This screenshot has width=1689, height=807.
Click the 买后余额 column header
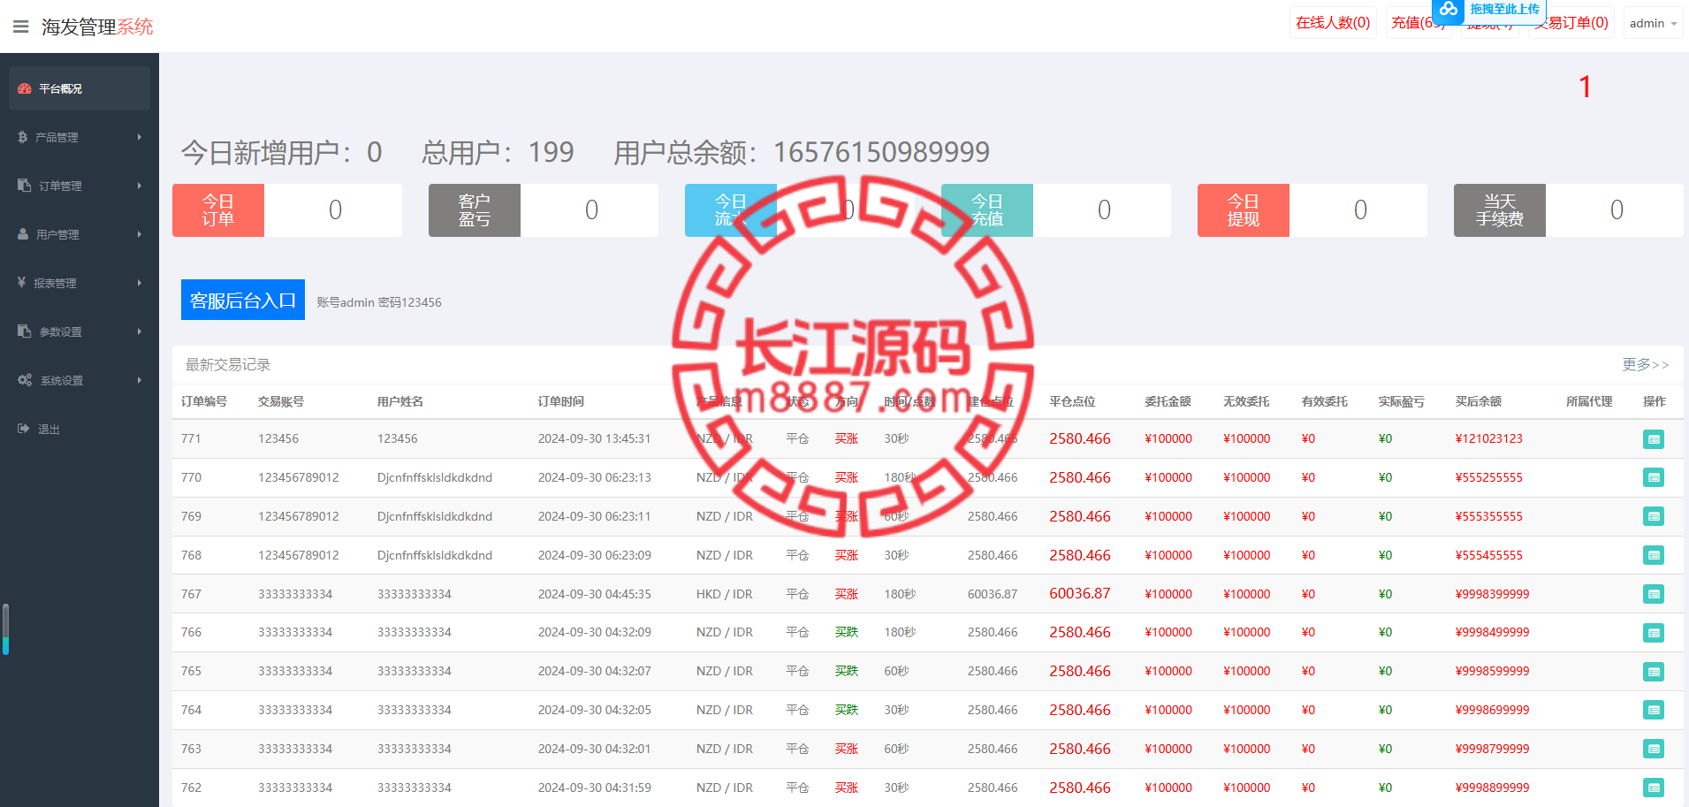click(x=1479, y=401)
